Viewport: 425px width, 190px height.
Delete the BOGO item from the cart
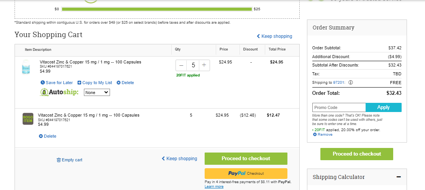point(48,136)
